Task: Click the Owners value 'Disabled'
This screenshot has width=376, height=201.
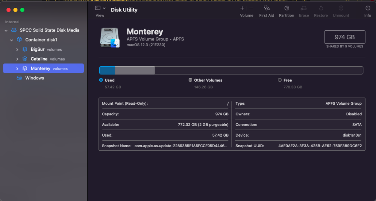Action: pyautogui.click(x=354, y=114)
